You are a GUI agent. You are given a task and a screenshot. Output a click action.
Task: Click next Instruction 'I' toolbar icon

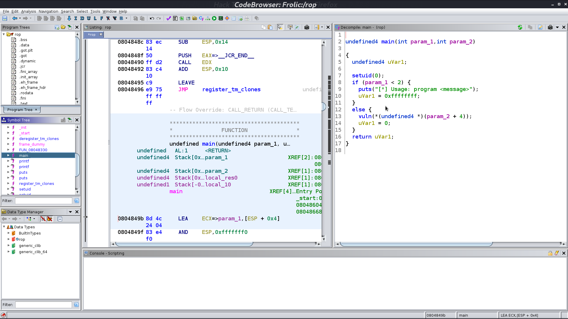pyautogui.click(x=76, y=18)
